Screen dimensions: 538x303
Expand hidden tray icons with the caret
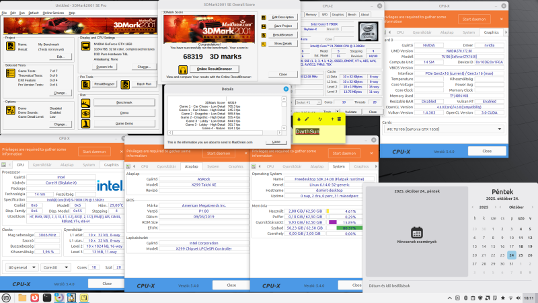[449, 298]
